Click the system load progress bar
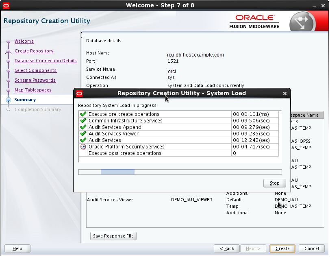 coord(180,172)
